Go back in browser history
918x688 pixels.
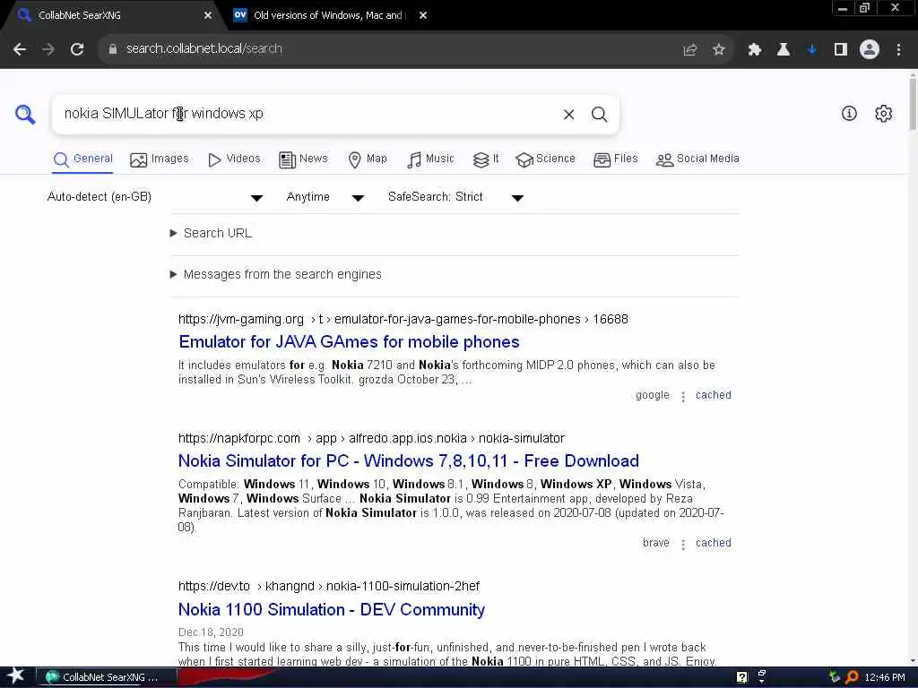coord(20,49)
